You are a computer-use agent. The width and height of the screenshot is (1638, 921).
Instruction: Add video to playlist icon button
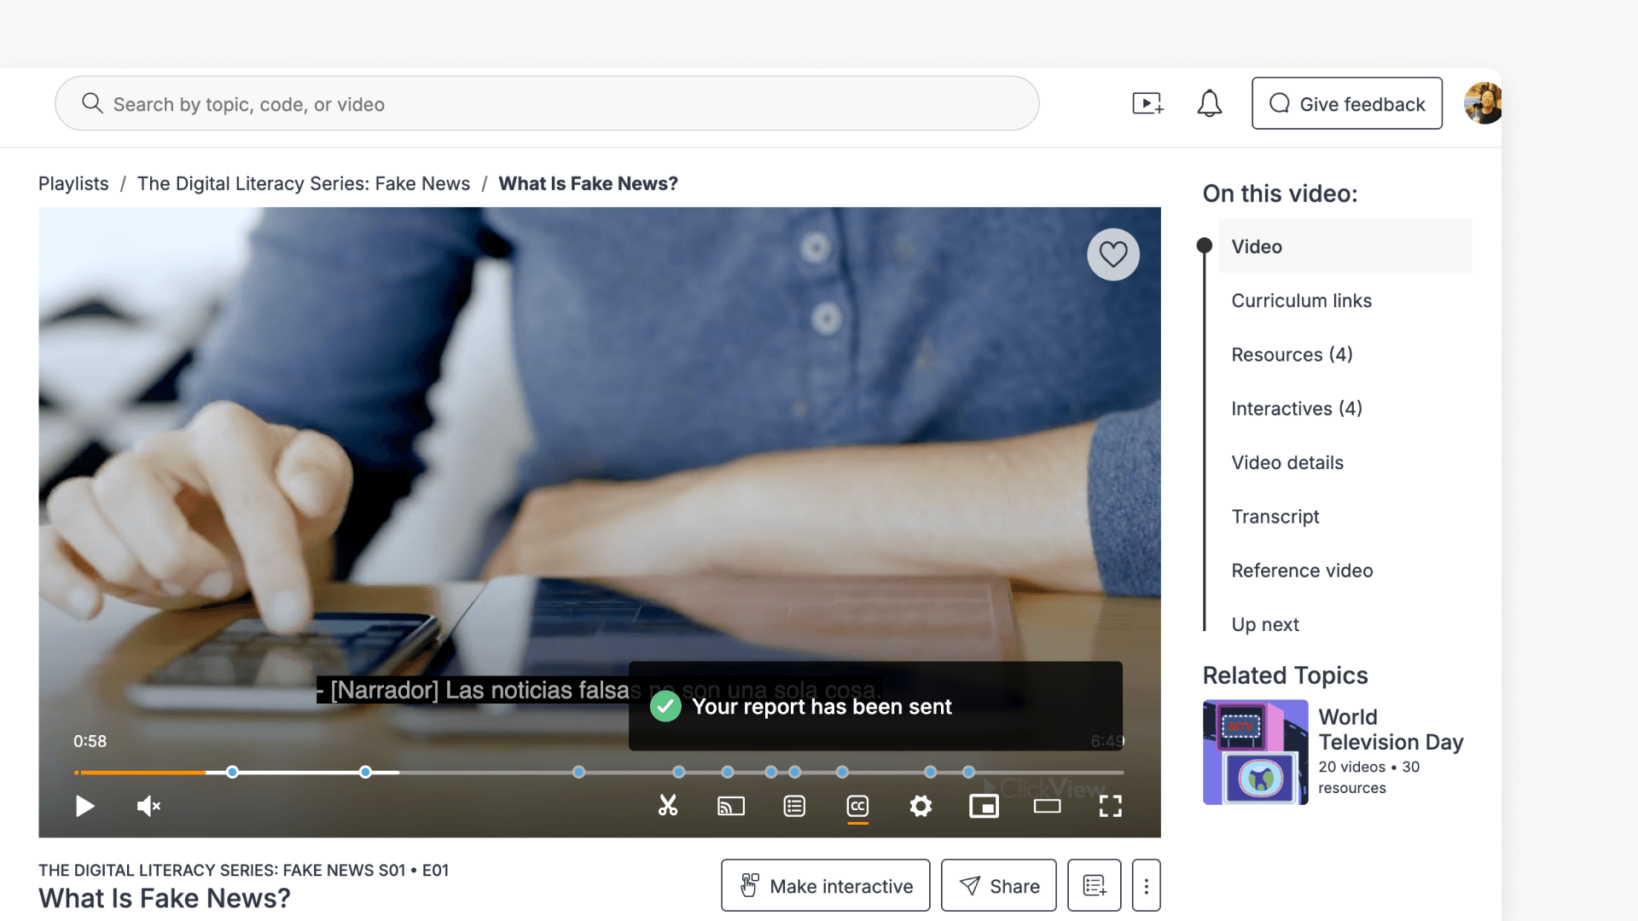(x=1095, y=886)
